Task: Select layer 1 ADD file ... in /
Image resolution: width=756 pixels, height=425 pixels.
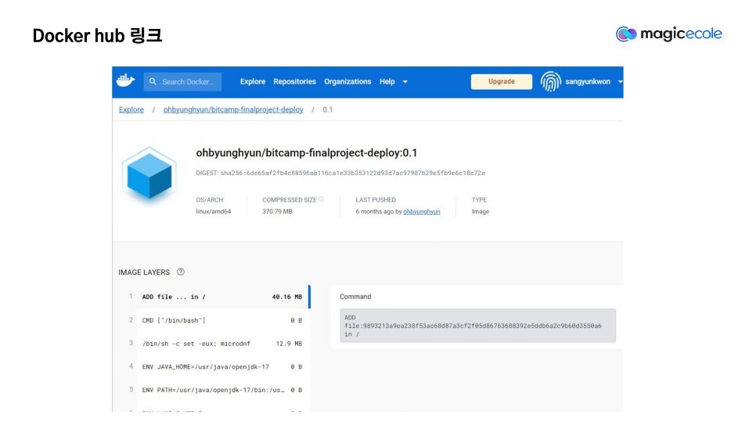Action: [x=215, y=297]
